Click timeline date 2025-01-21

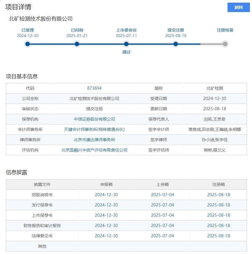77,36
